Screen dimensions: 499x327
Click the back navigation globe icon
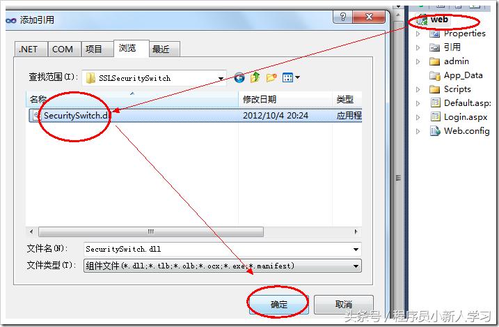tap(239, 77)
